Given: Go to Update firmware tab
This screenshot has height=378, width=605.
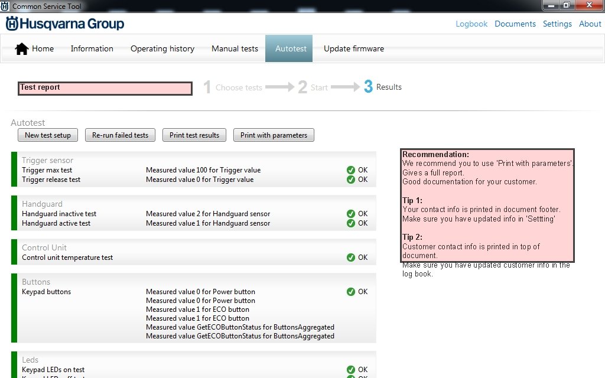Looking at the screenshot, I should pyautogui.click(x=354, y=48).
